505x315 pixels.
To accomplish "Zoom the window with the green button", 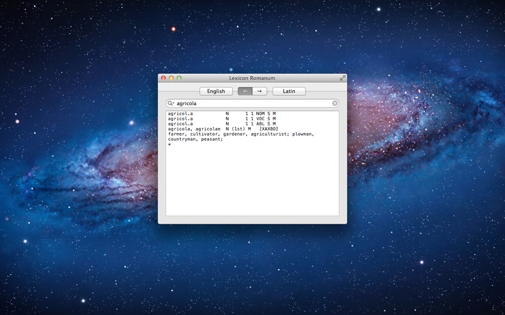I will coord(179,78).
